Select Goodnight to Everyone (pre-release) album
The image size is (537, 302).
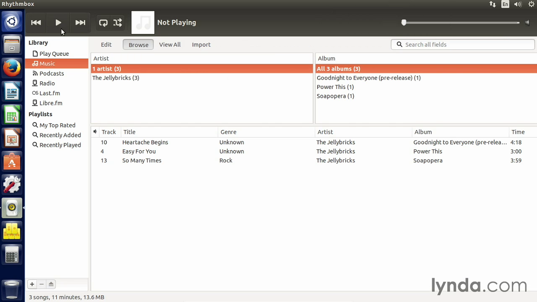coord(426,78)
